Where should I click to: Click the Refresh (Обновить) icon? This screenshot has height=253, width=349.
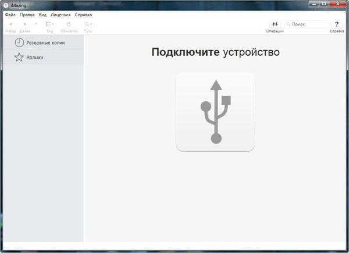[x=69, y=24]
